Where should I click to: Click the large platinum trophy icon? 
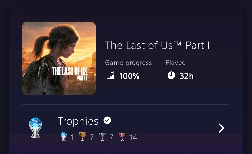point(36,127)
